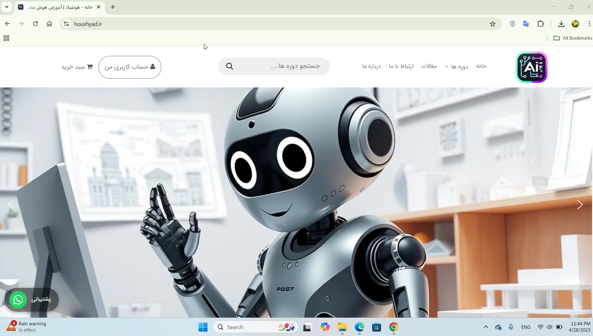This screenshot has height=336, width=593.
Task: Open a new browser tab
Action: [x=113, y=7]
